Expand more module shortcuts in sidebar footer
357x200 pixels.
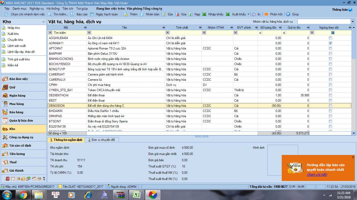(x=44, y=179)
